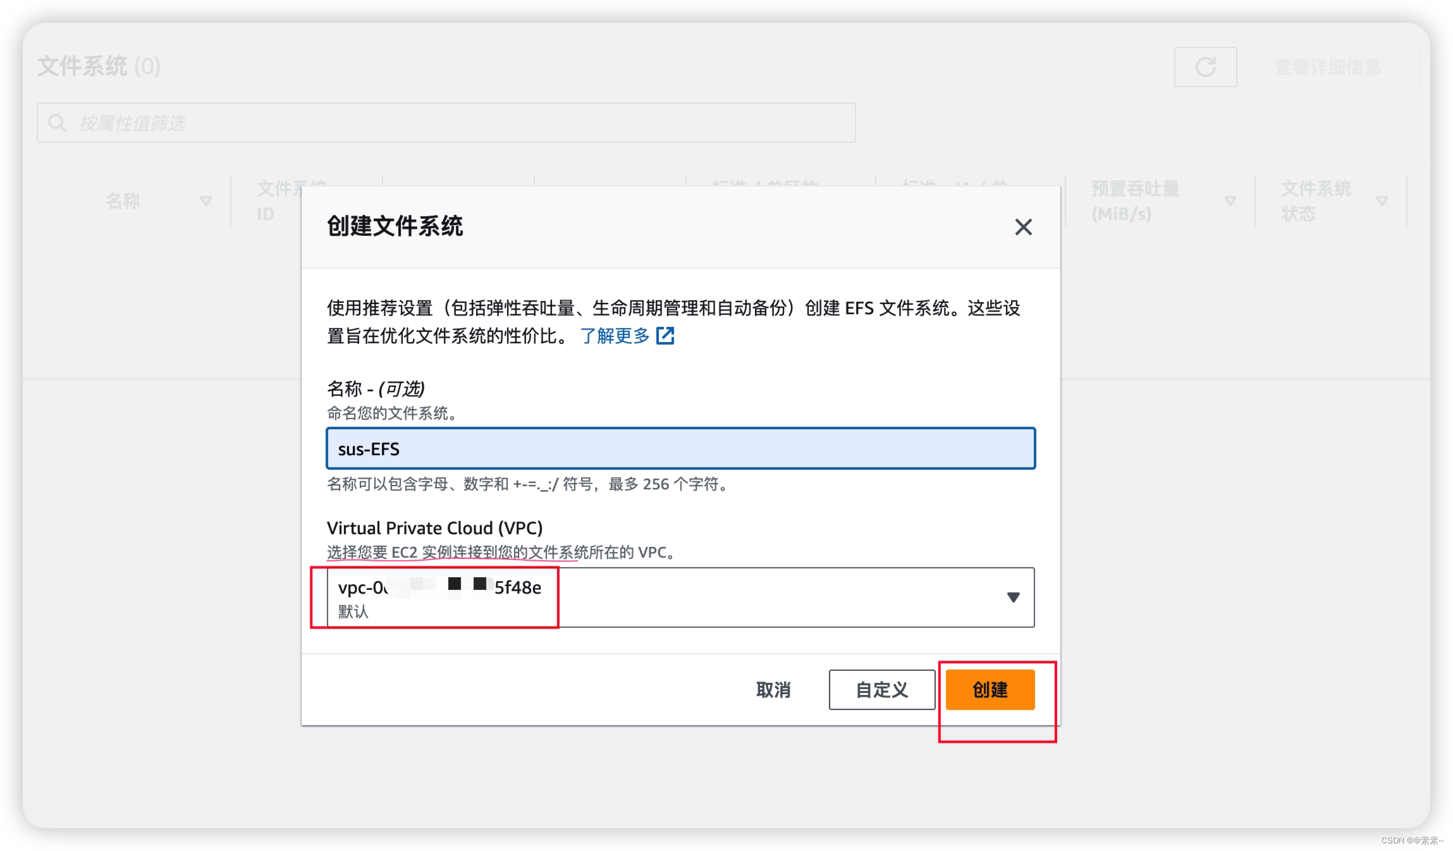The height and width of the screenshot is (851, 1453).
Task: Click the 文件系统 (0) heading
Action: pyautogui.click(x=99, y=66)
